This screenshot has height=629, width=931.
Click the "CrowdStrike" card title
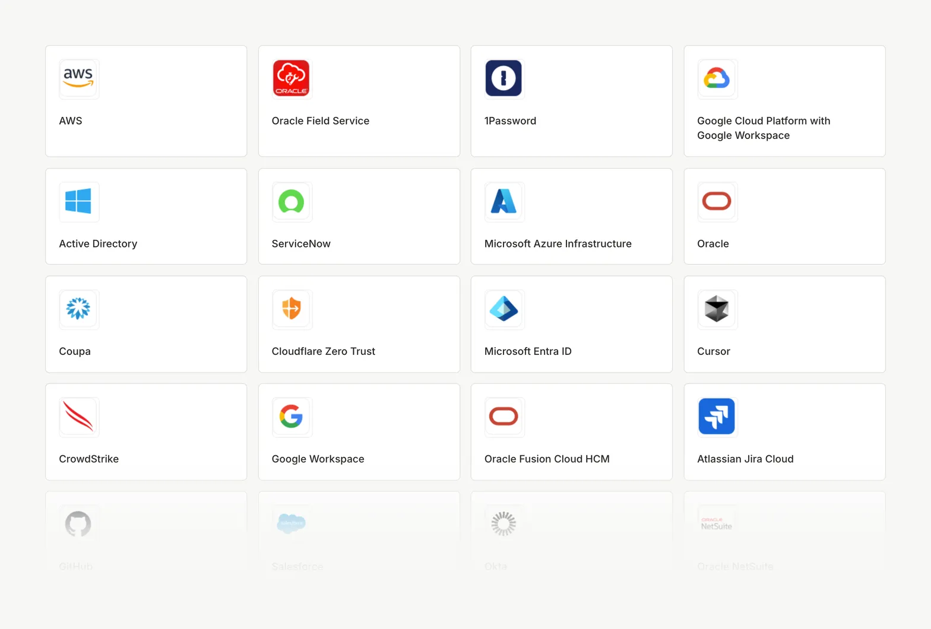coord(89,459)
